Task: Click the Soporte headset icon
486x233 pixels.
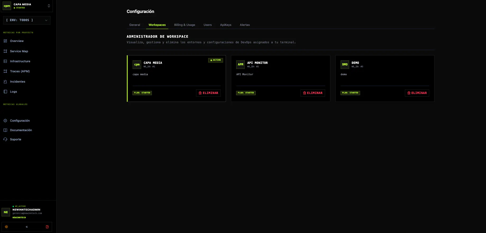Action: 5,139
